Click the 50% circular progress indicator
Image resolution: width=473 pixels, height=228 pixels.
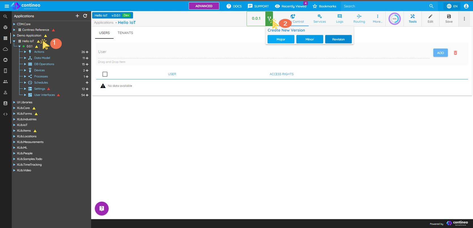[x=394, y=19]
